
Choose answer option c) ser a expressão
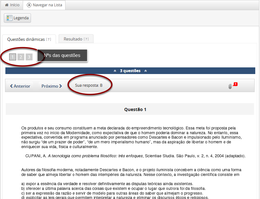tap(112, 193)
